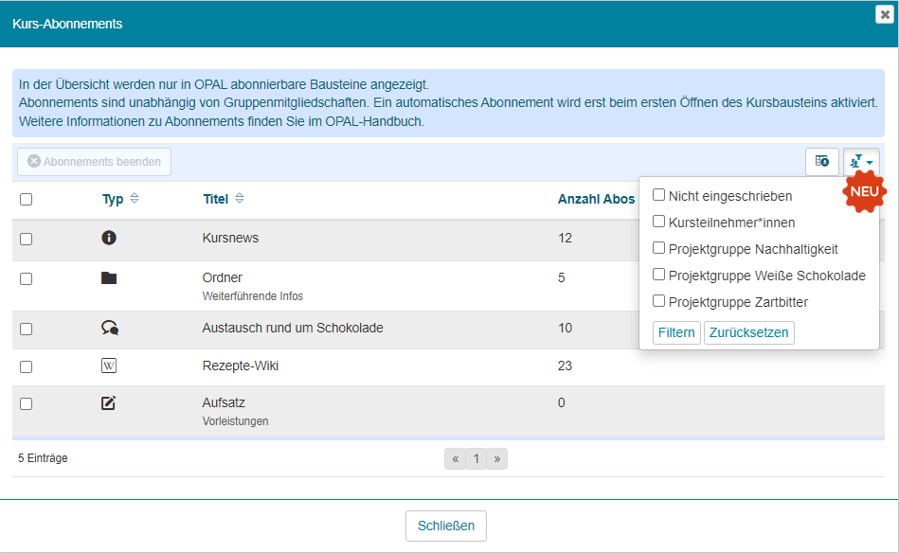This screenshot has width=899, height=553.
Task: Click the Kursnews info icon
Action: [108, 238]
